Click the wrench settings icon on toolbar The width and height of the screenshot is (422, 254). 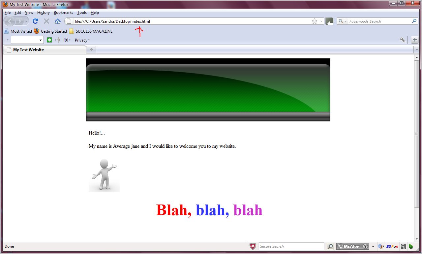pos(403,40)
